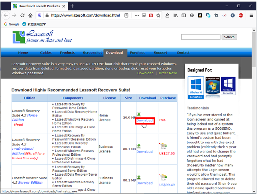Viewport: 260px width, 196px height.
Task: Click the shopping cart icon for Server Edition
Action: pyautogui.click(x=163, y=177)
